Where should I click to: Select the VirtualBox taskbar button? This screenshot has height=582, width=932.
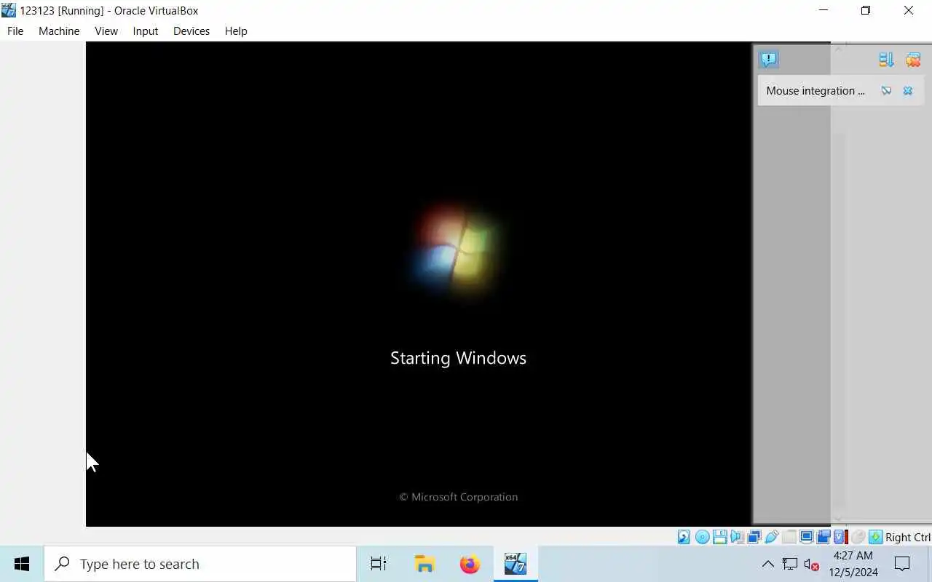(x=516, y=564)
